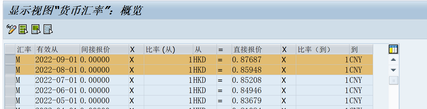Select row marker for the 2022-06-01 entry
The image size is (427, 109).
click(x=10, y=90)
